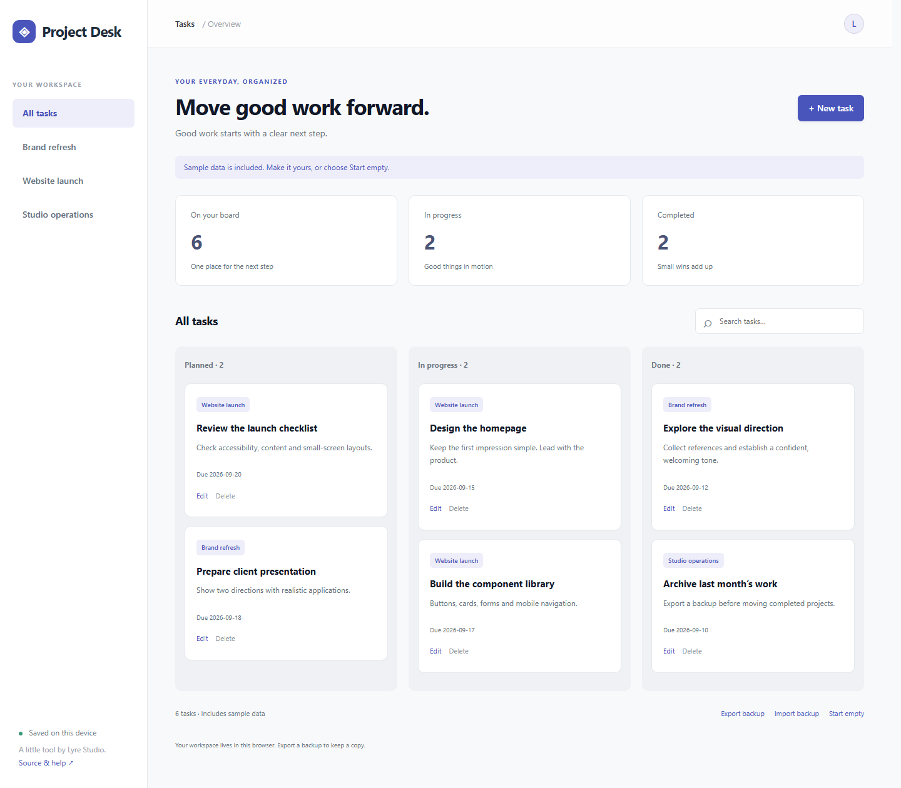Open the Brand refresh project
901x788 pixels.
[x=73, y=147]
